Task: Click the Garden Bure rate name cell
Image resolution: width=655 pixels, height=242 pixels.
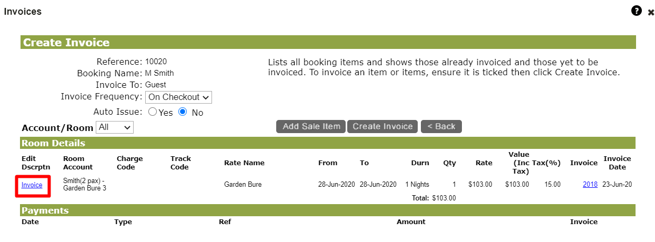Action: pyautogui.click(x=243, y=185)
